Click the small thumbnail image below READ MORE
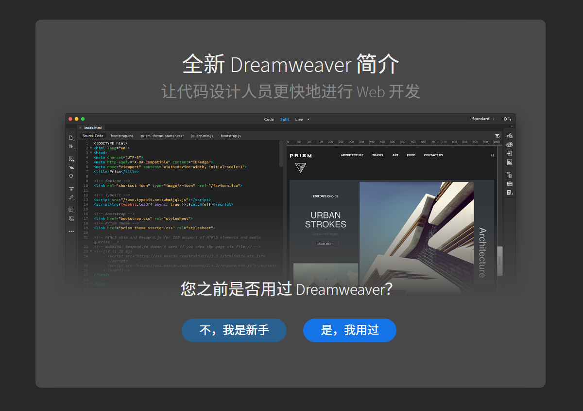This screenshot has width=583, height=411. [x=326, y=278]
